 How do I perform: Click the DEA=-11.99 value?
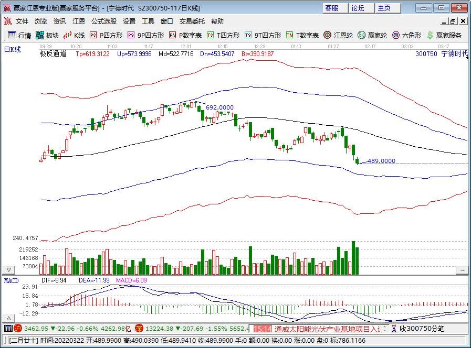94,280
